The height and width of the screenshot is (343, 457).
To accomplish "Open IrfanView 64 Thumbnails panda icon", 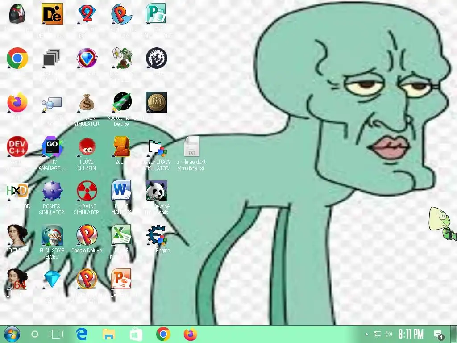I will tap(157, 191).
